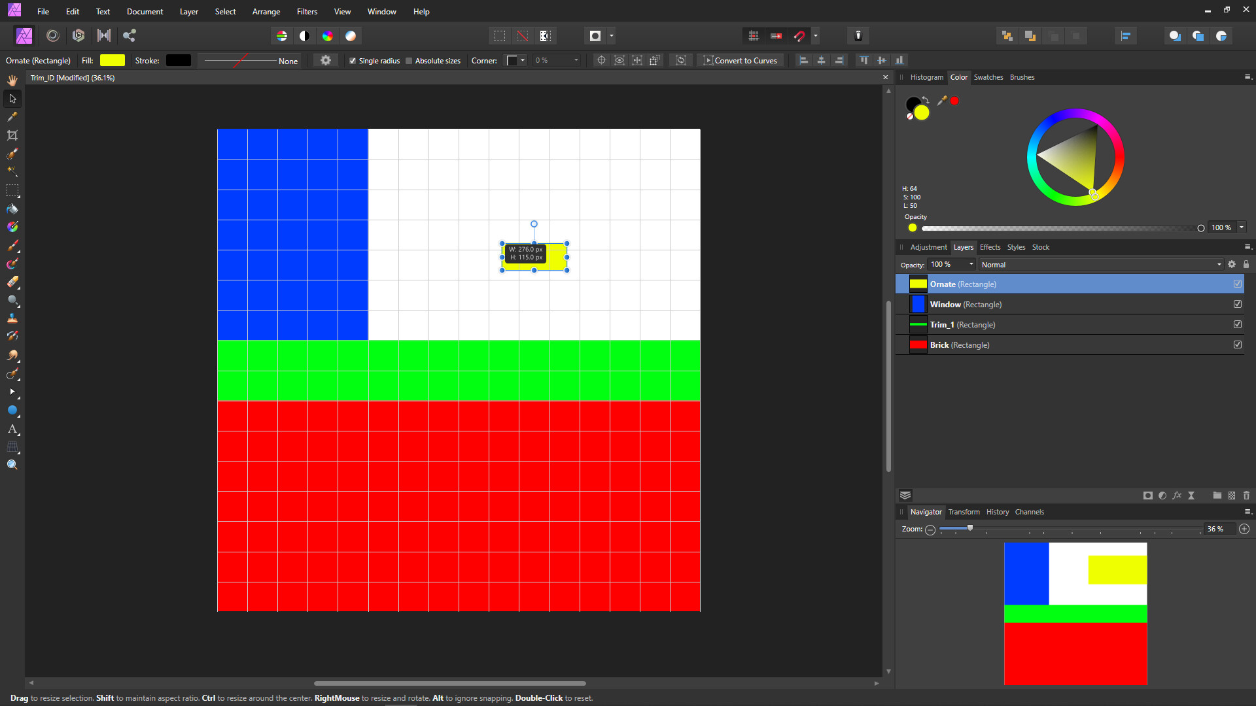
Task: Select the Move tool
Action: (x=12, y=99)
